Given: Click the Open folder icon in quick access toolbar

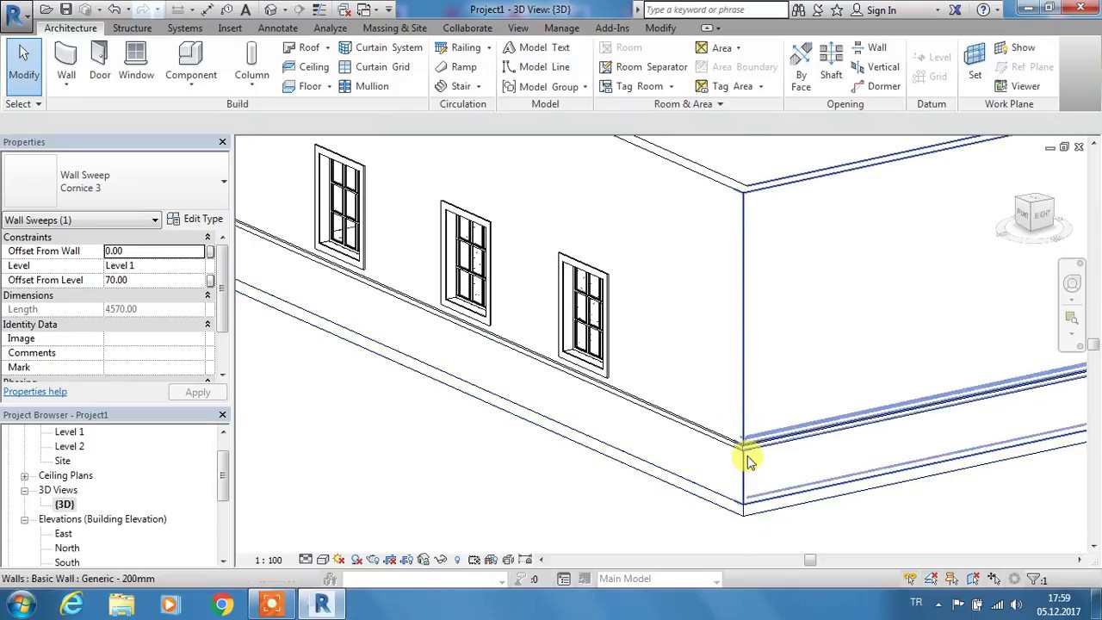Looking at the screenshot, I should tap(46, 9).
